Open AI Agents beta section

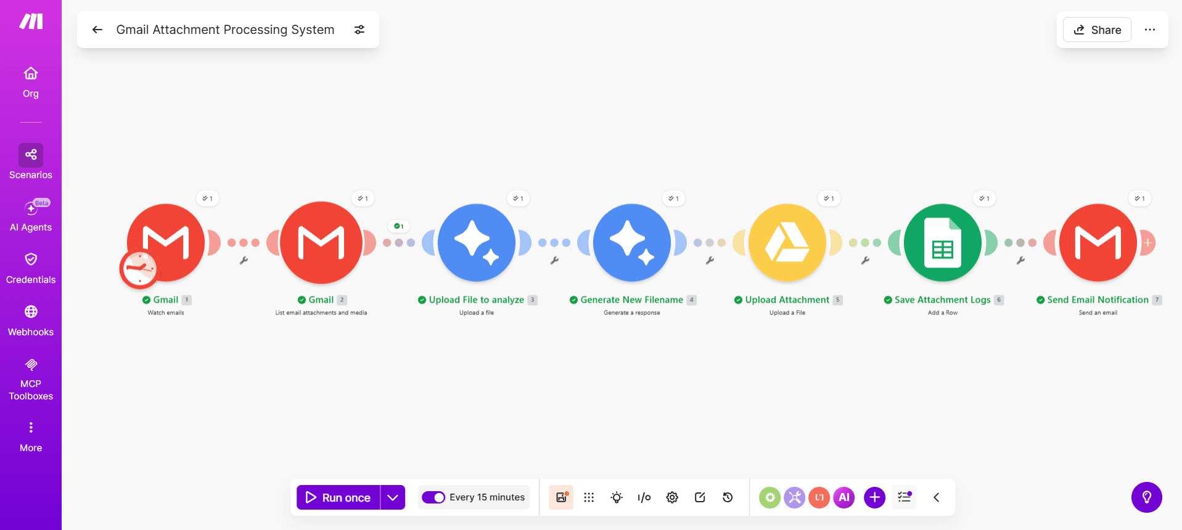31,215
